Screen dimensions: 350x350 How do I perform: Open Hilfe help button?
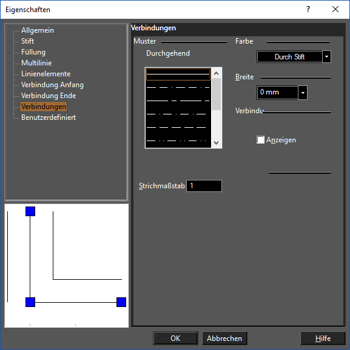click(x=323, y=338)
